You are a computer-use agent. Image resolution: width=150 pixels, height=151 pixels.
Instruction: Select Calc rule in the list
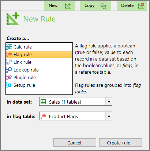[x=39, y=47]
